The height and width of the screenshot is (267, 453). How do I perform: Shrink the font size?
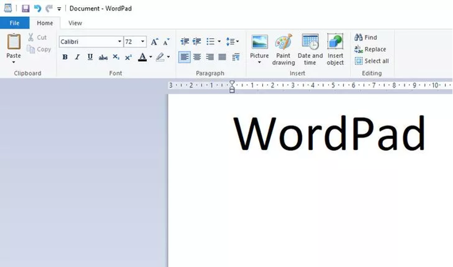(166, 42)
